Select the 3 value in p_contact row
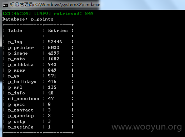The width and height of the screenshot is (185, 137). click(x=49, y=110)
